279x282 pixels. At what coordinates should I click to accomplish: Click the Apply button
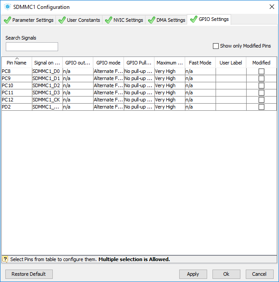click(193, 274)
